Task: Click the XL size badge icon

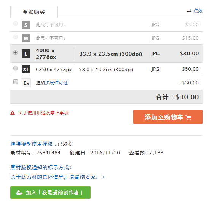Action: (26, 69)
